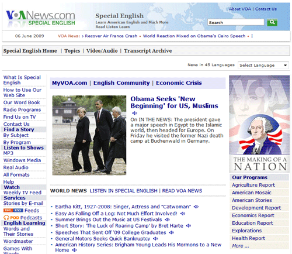This screenshot has width=292, height=254.
Task: Open Health Report program
Action: pyautogui.click(x=248, y=238)
